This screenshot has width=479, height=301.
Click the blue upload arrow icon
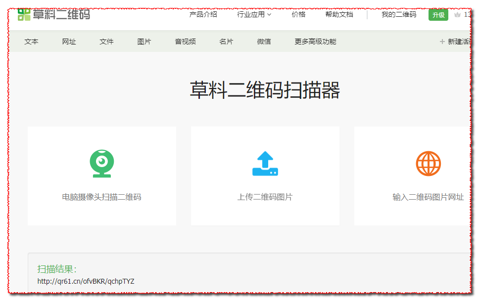[265, 164]
